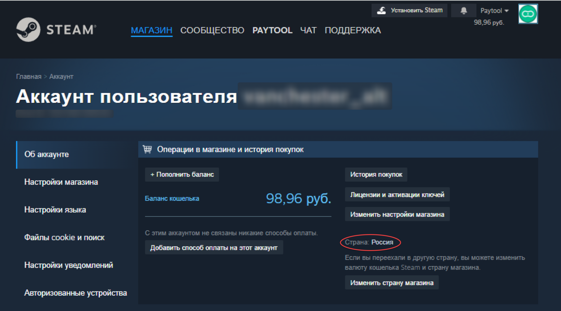Screen dimensions: 561x311
Task: Click the Аккаунт breadcrumb link
Action: tap(61, 77)
